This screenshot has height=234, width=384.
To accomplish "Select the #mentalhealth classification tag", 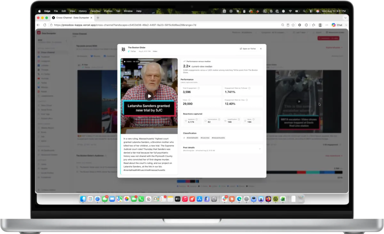I will tap(192, 138).
